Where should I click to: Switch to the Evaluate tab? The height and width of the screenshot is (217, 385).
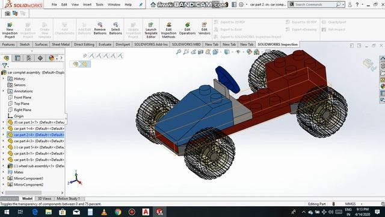105,44
